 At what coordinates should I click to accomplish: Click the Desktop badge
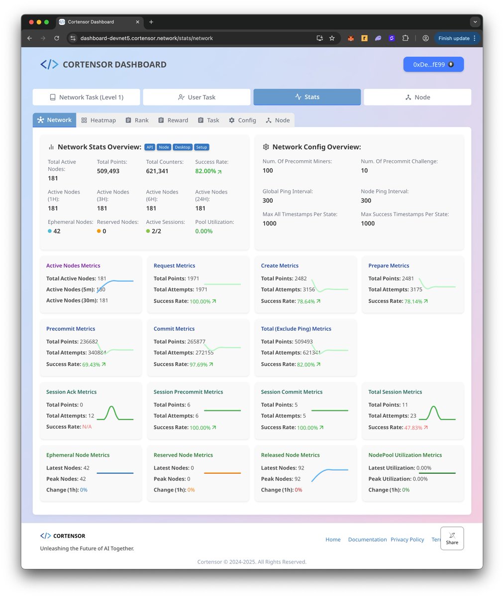tap(183, 147)
